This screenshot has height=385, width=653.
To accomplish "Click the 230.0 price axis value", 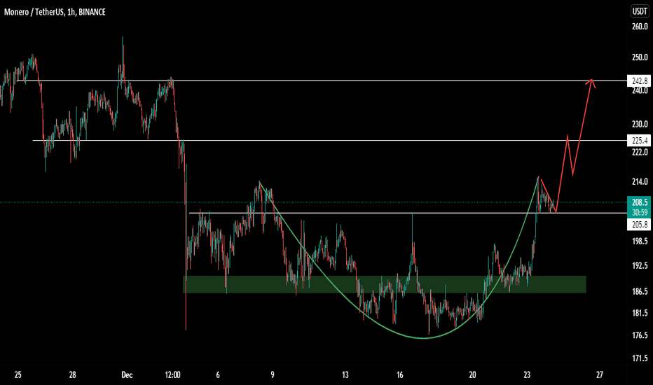I will pos(640,124).
